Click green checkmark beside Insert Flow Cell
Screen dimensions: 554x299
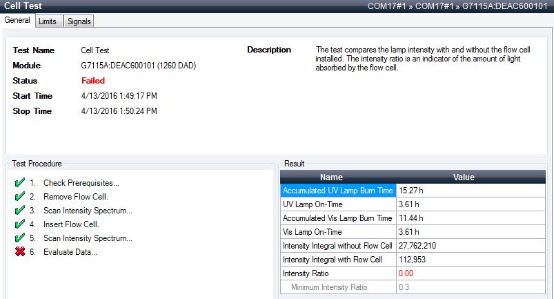tap(19, 224)
